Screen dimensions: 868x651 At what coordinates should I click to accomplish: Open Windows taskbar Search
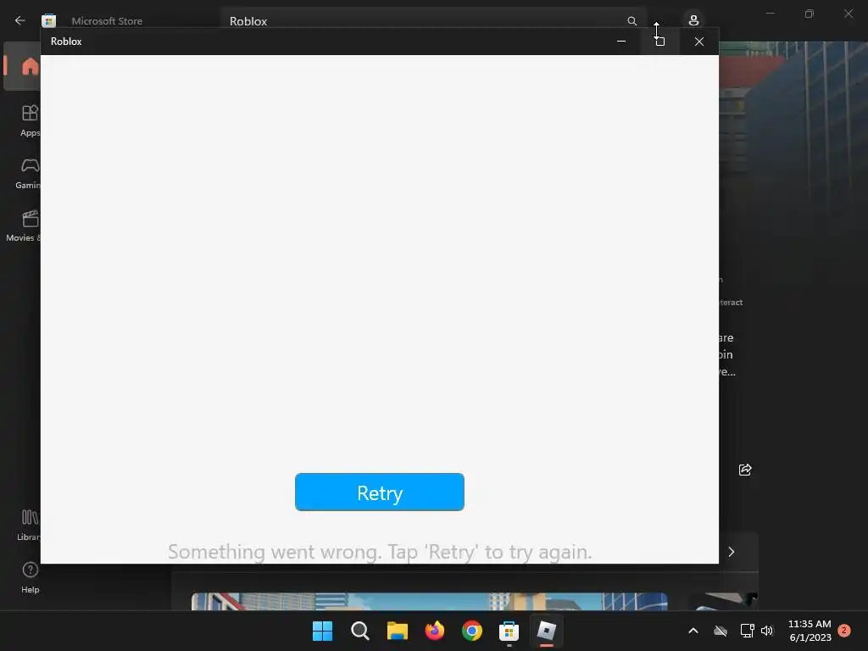pyautogui.click(x=359, y=631)
